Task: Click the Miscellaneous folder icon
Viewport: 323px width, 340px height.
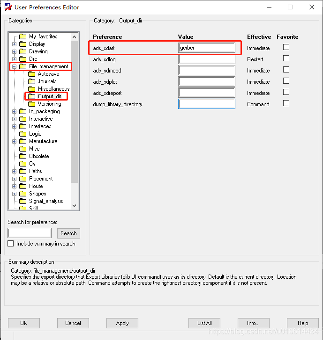Action: pos(32,89)
